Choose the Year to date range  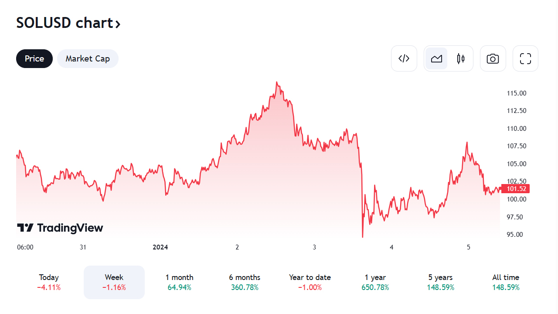(310, 282)
